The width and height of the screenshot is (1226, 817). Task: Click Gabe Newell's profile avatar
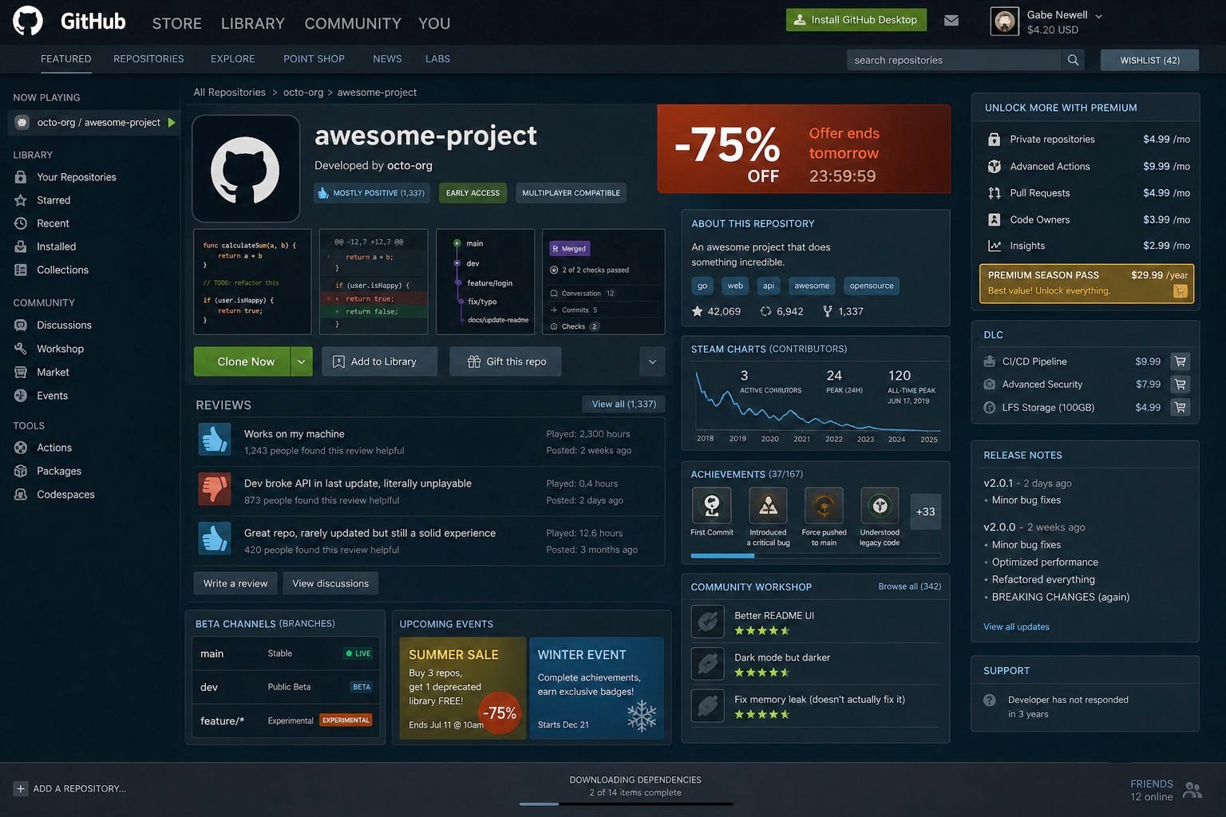[1005, 22]
